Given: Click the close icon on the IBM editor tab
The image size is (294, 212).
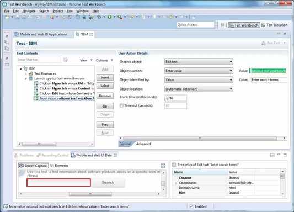Looking at the screenshot, I should [x=91, y=34].
